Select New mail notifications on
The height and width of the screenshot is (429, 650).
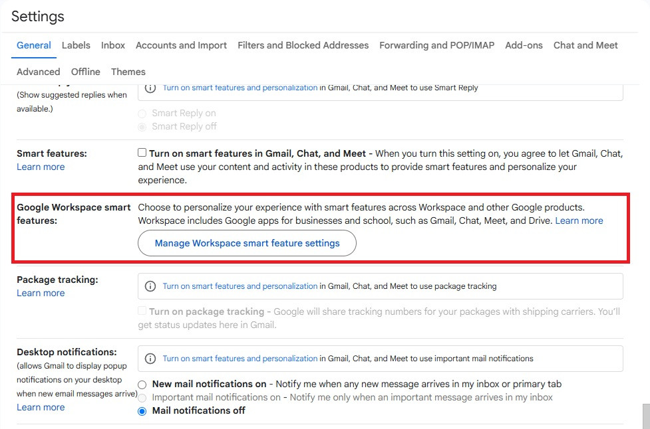click(x=142, y=385)
